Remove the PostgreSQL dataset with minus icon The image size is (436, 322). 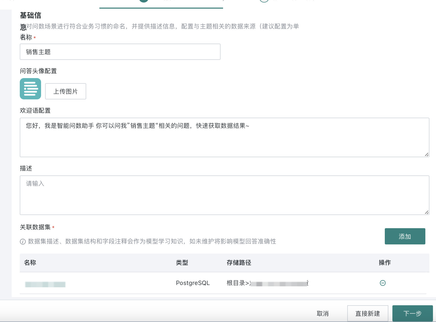[x=383, y=283]
